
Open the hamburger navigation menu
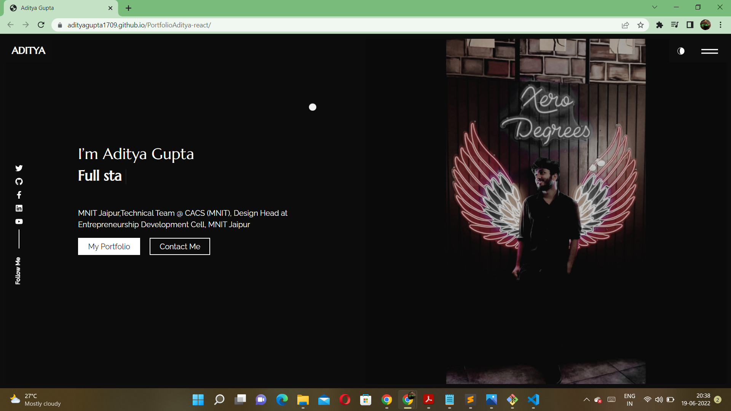[x=710, y=51]
